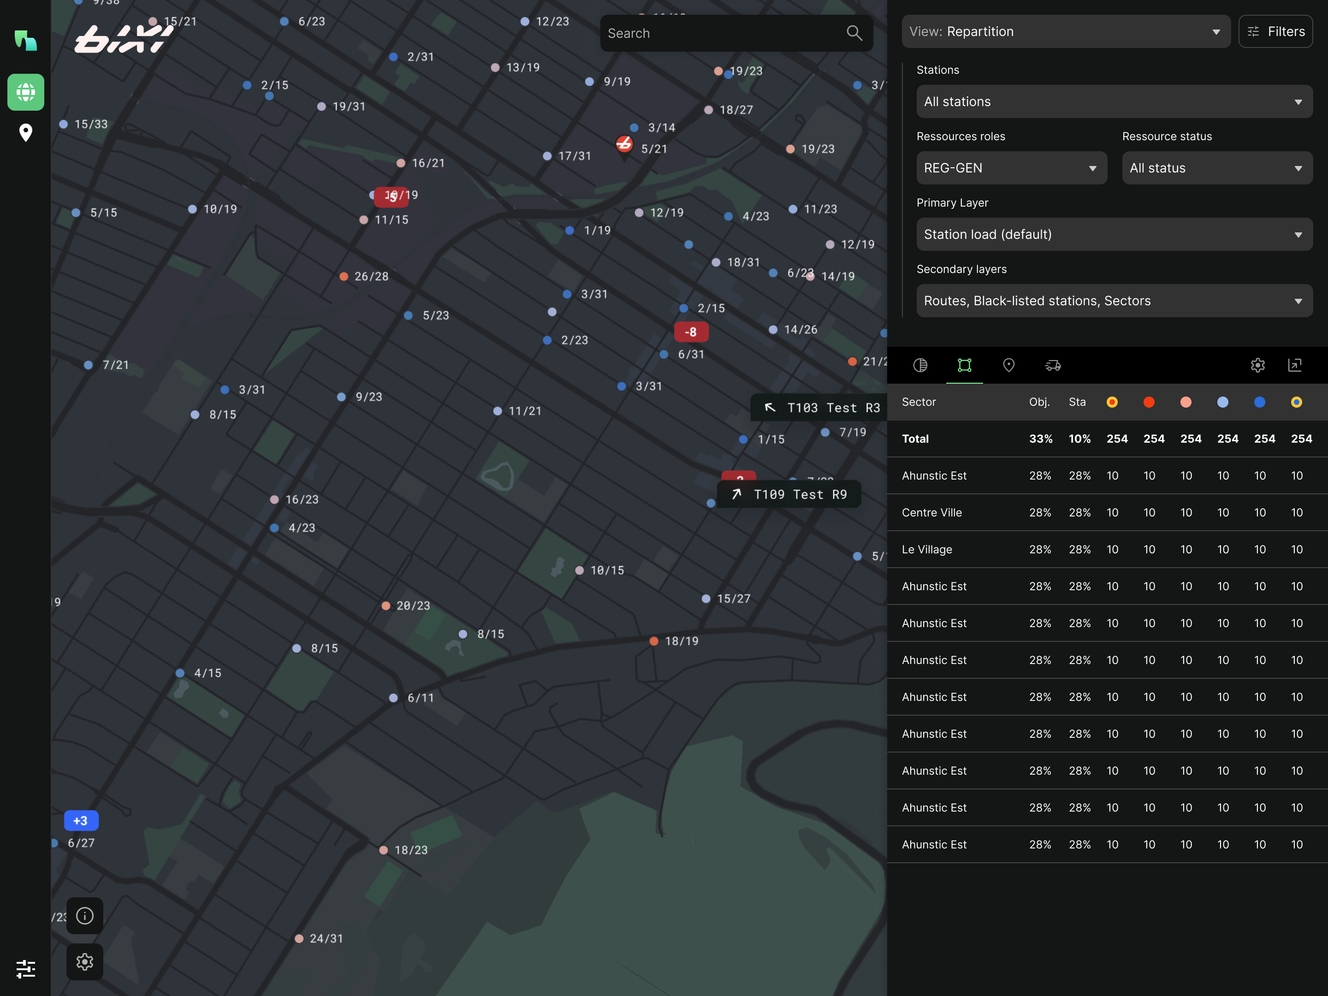The height and width of the screenshot is (996, 1328).
Task: Click the export table icon
Action: click(x=1294, y=365)
